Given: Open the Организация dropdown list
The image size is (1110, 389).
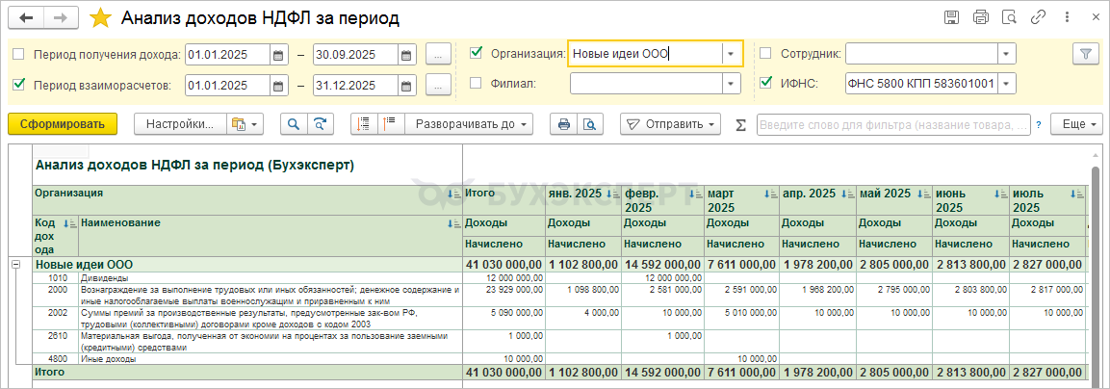Looking at the screenshot, I should point(732,54).
